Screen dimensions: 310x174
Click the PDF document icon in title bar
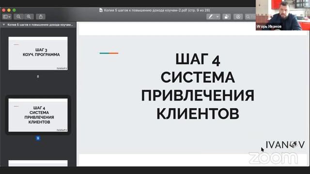pos(101,10)
